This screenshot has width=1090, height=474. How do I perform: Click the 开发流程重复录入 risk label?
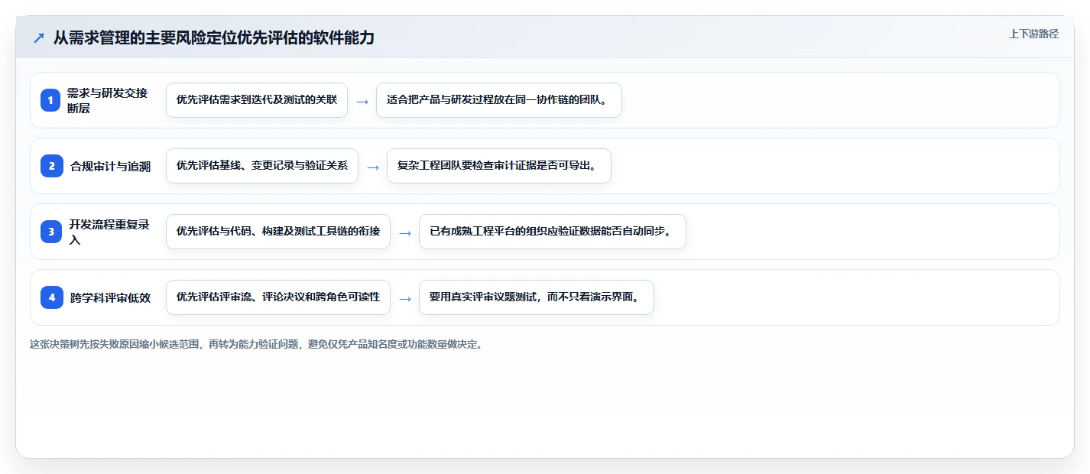(x=108, y=232)
